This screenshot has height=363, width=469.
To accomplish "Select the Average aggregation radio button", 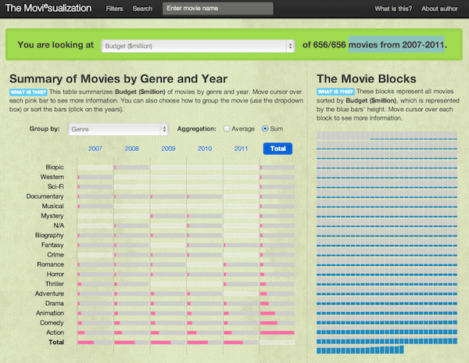I will pos(227,128).
